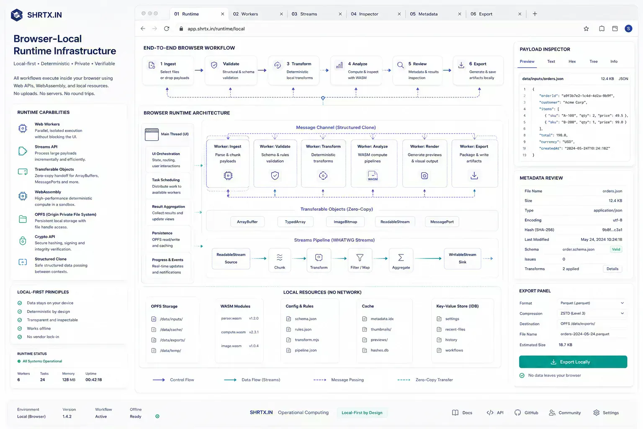643x429 pixels.
Task: Close the 05 Metadata tab
Action: point(460,14)
